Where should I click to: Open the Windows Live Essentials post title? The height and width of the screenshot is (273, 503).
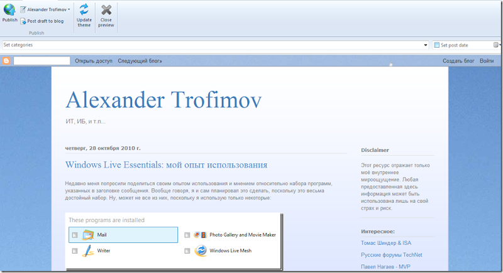(x=166, y=165)
